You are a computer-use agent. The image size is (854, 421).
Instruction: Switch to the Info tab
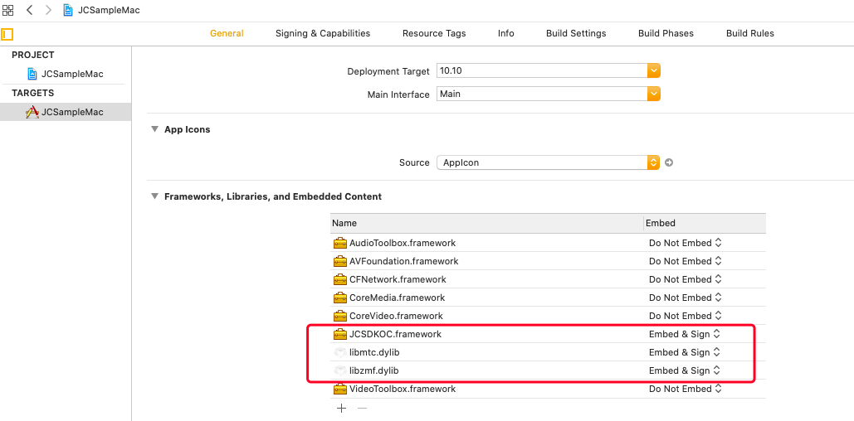coord(506,33)
